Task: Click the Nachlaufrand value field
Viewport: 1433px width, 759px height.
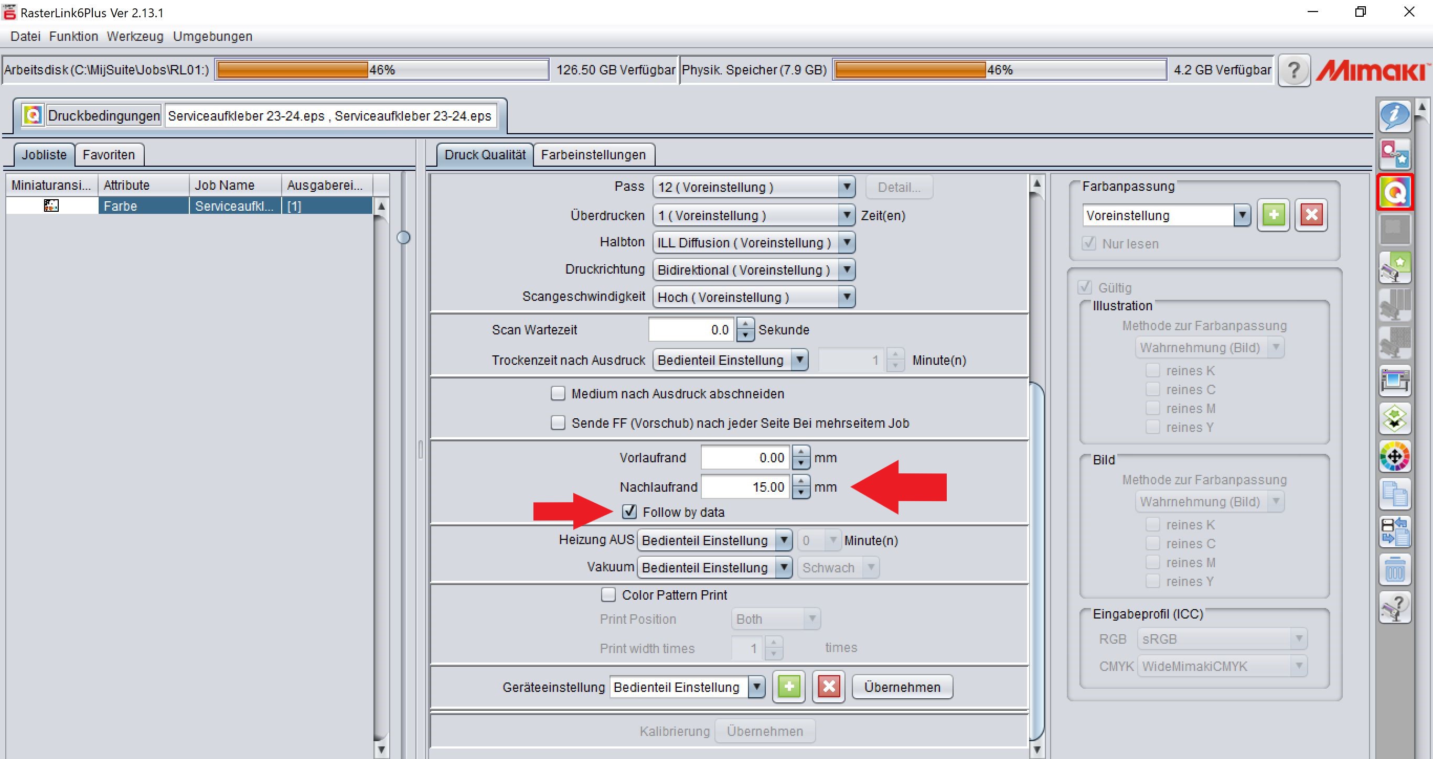Action: (x=745, y=487)
